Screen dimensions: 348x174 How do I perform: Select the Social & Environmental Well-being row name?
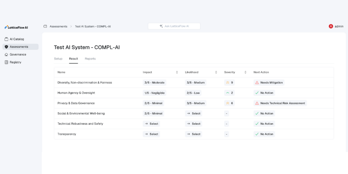click(81, 113)
